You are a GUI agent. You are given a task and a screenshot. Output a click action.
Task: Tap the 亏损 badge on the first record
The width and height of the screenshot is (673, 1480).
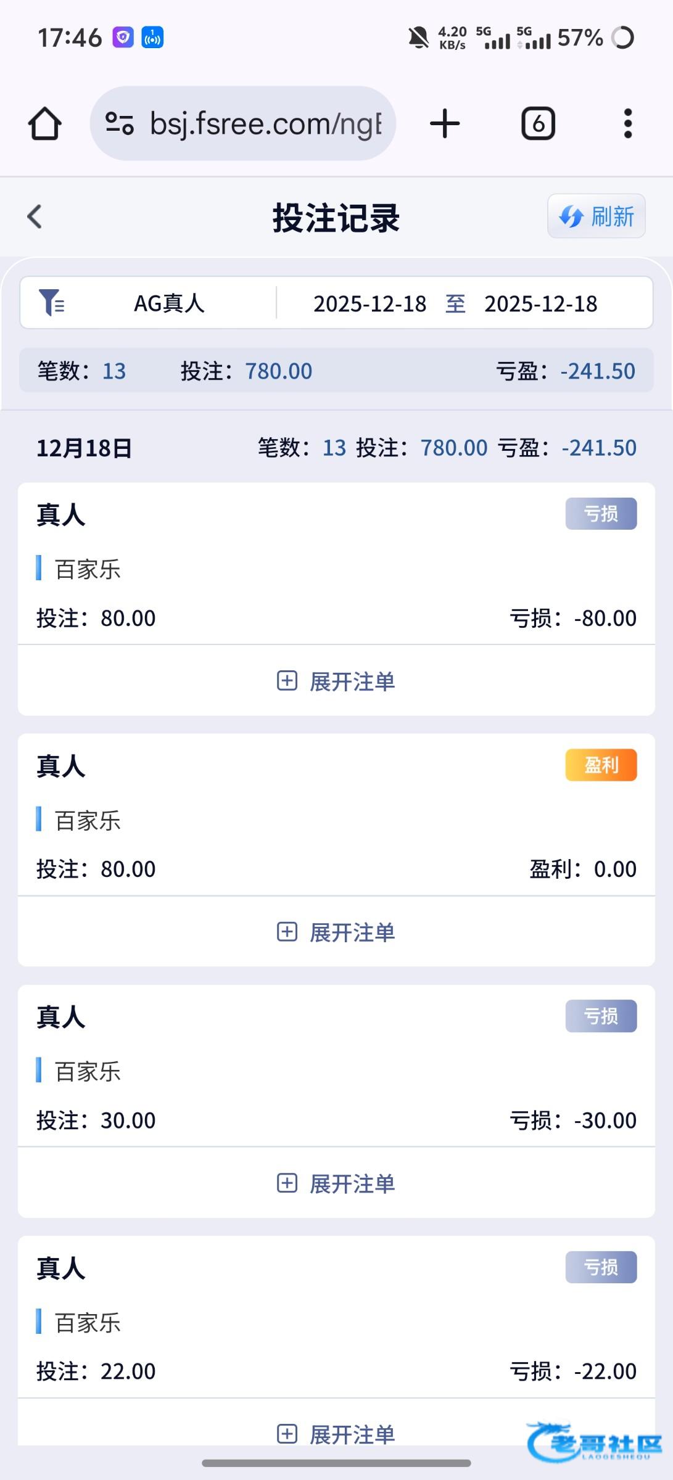click(x=601, y=514)
